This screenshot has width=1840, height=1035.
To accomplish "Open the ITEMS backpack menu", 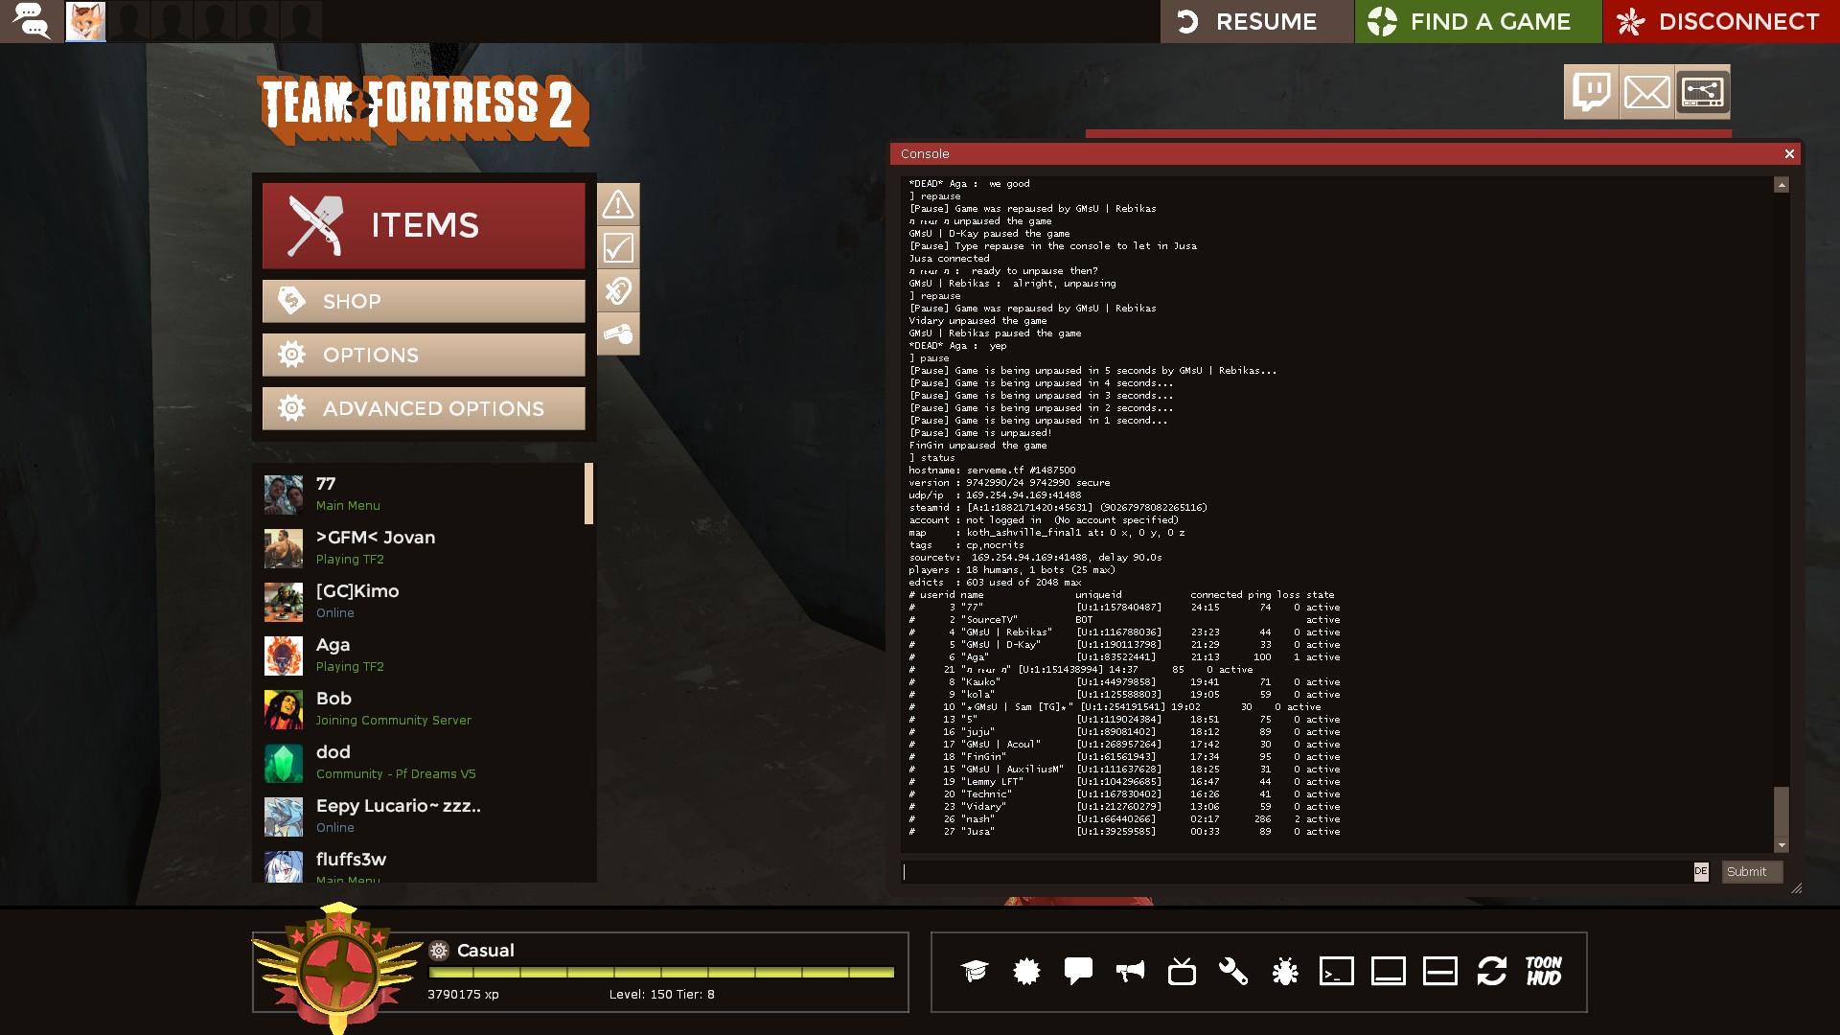I will 424,226.
